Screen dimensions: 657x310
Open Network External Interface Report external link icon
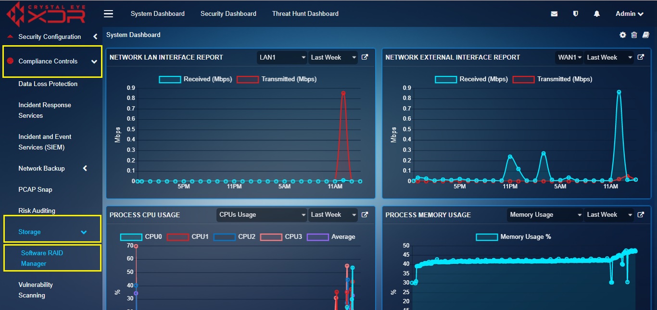point(641,57)
